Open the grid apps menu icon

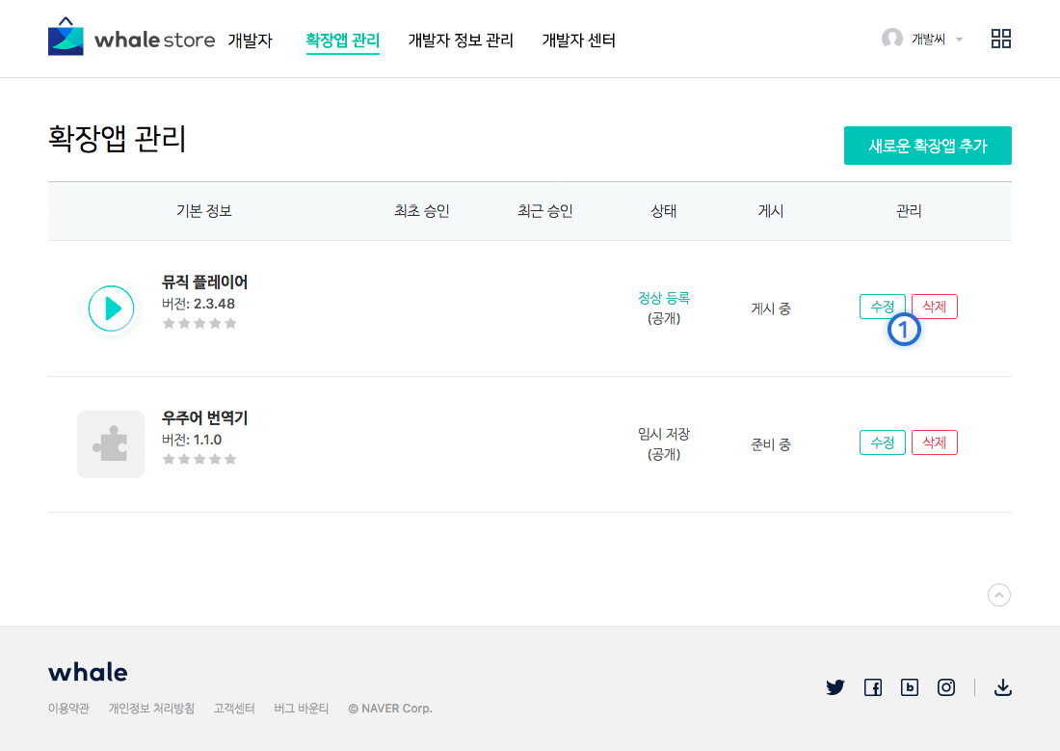tap(1001, 39)
